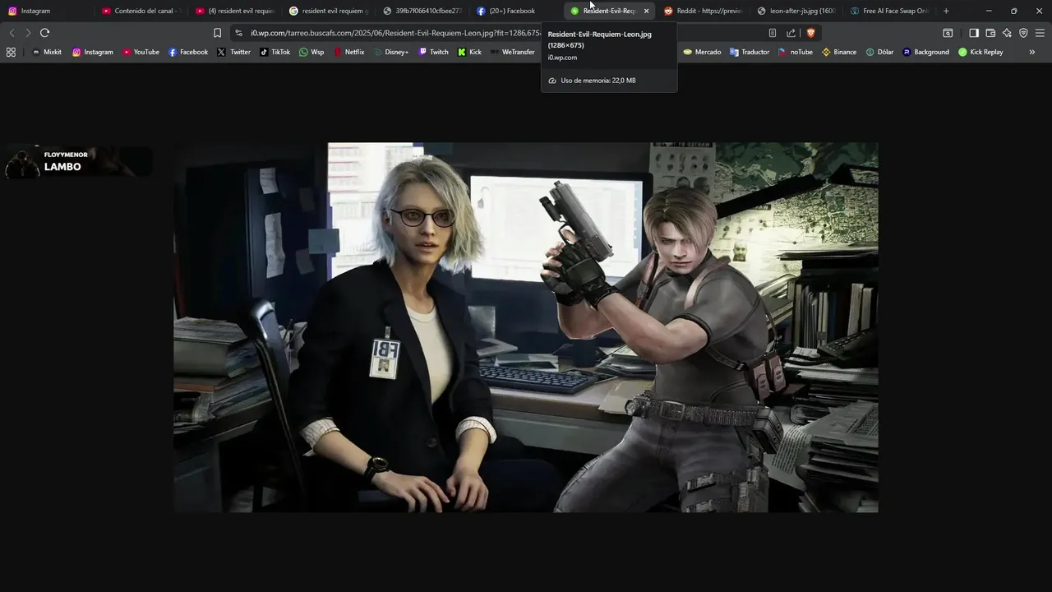Open the Mercado bookmark
Image resolution: width=1052 pixels, height=592 pixels.
(x=702, y=52)
